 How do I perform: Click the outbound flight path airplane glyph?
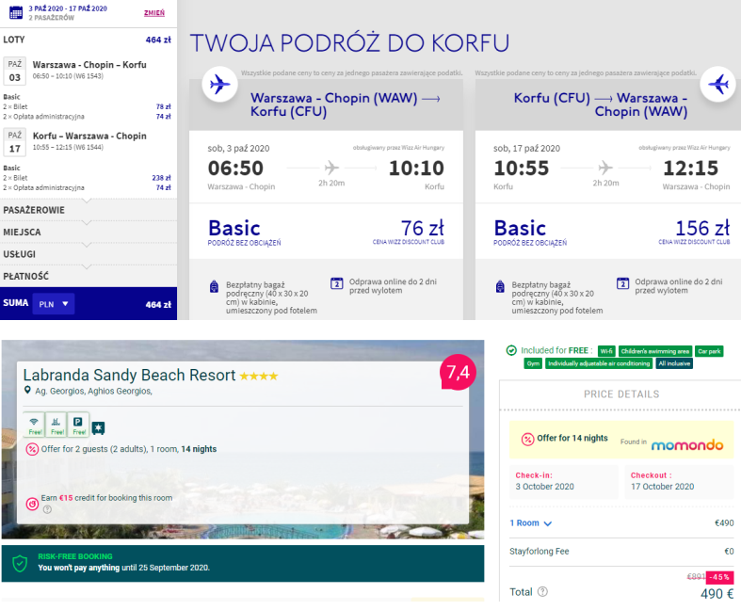pyautogui.click(x=331, y=168)
